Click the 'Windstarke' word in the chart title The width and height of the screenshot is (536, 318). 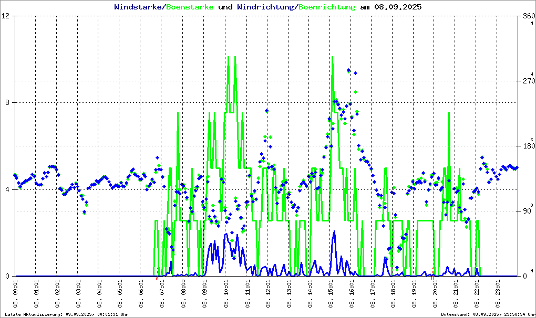[138, 7]
